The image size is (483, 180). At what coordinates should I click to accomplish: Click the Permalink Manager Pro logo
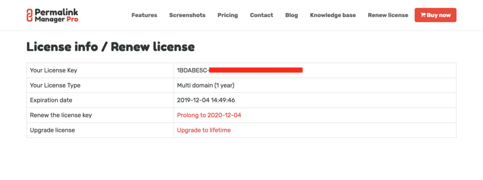[52, 15]
